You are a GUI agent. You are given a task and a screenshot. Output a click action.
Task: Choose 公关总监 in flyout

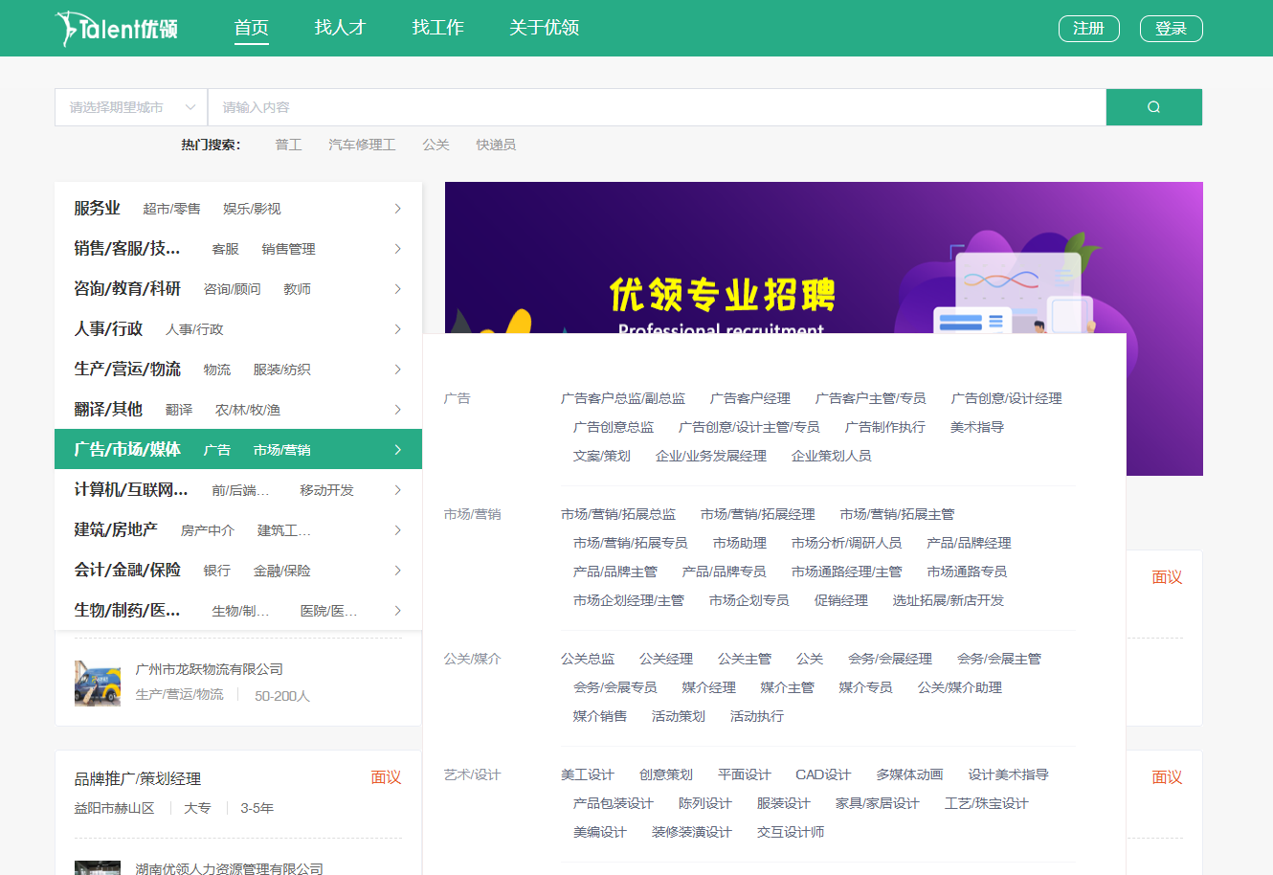tap(588, 659)
